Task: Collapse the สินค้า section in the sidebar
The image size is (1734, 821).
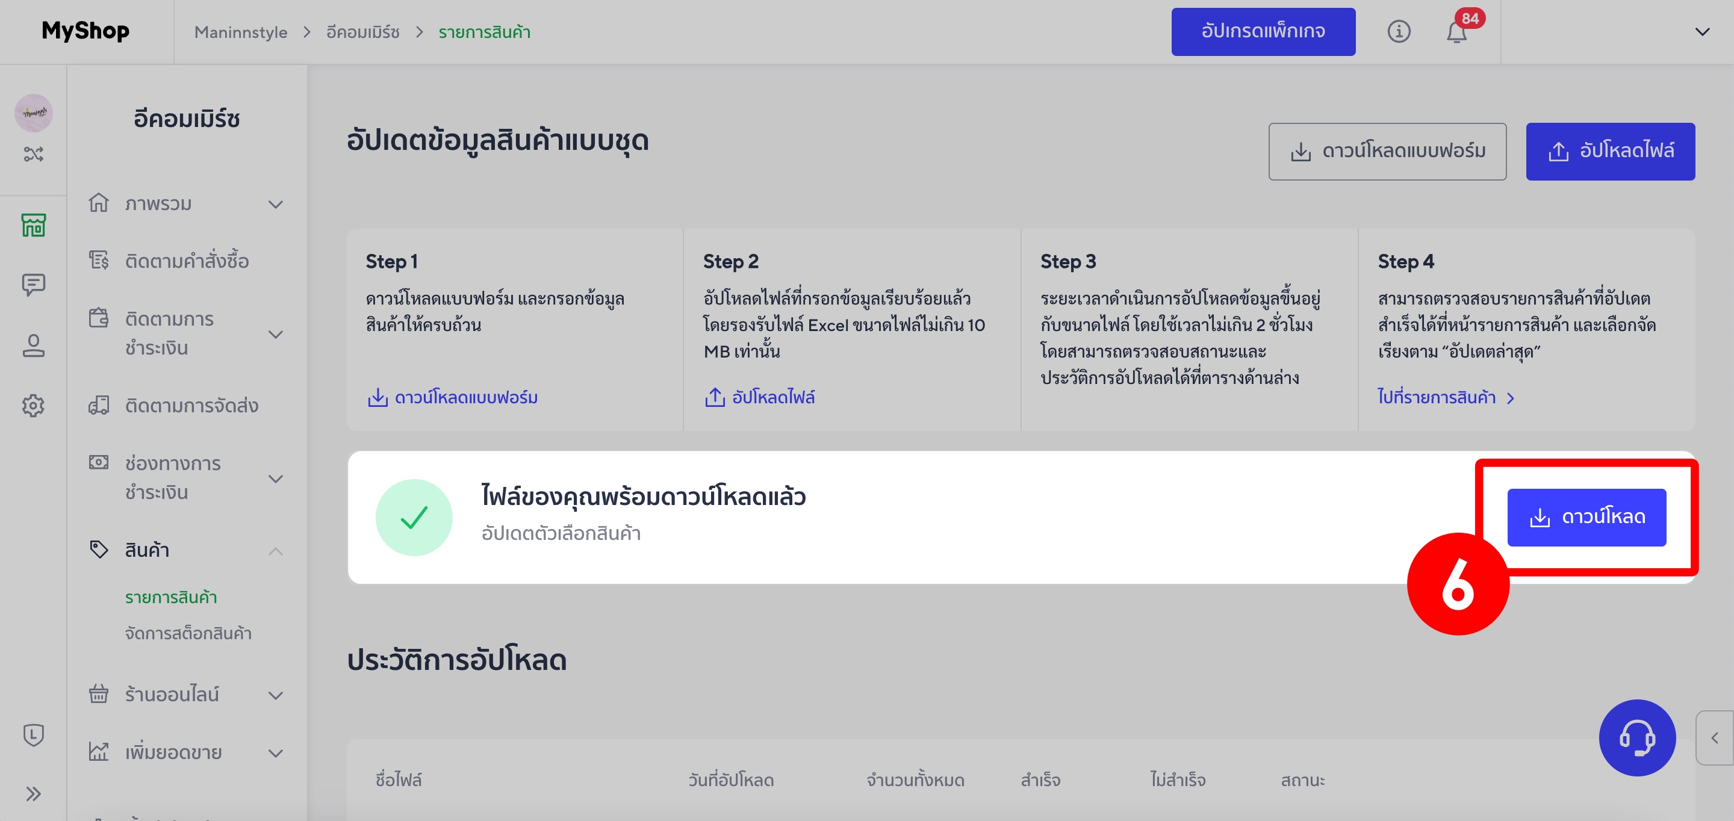Action: (276, 551)
